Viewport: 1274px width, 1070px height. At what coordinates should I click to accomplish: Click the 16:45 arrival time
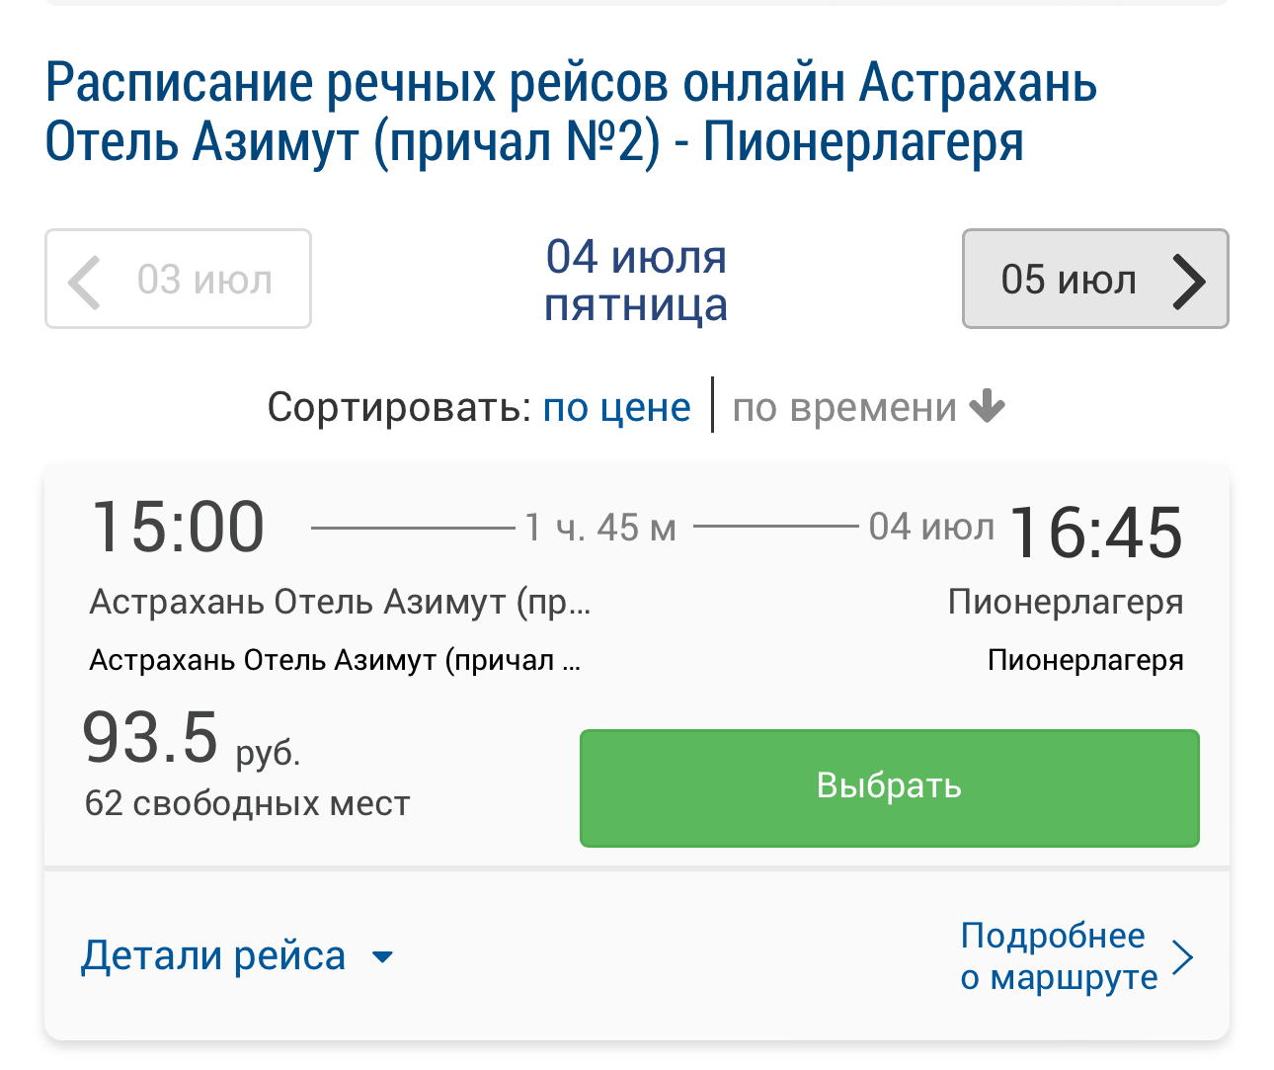[x=1096, y=532]
